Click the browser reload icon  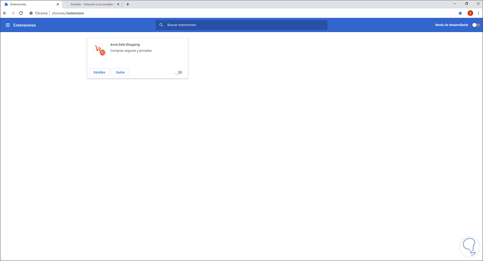click(21, 13)
